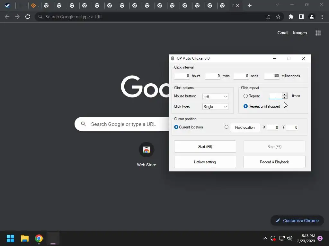Close the OP Auto Clicker window
This screenshot has height=246, width=329.
click(x=303, y=58)
